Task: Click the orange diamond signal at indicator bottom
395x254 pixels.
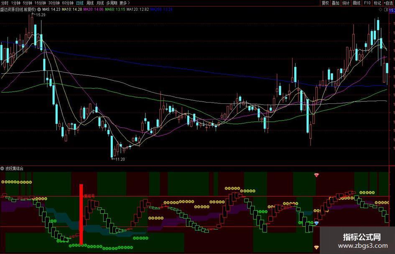Action: click(316, 247)
